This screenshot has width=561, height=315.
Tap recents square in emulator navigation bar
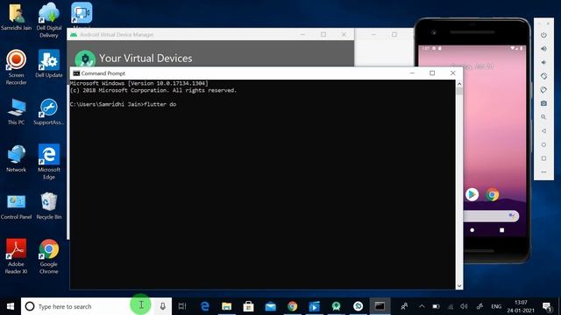pyautogui.click(x=501, y=230)
